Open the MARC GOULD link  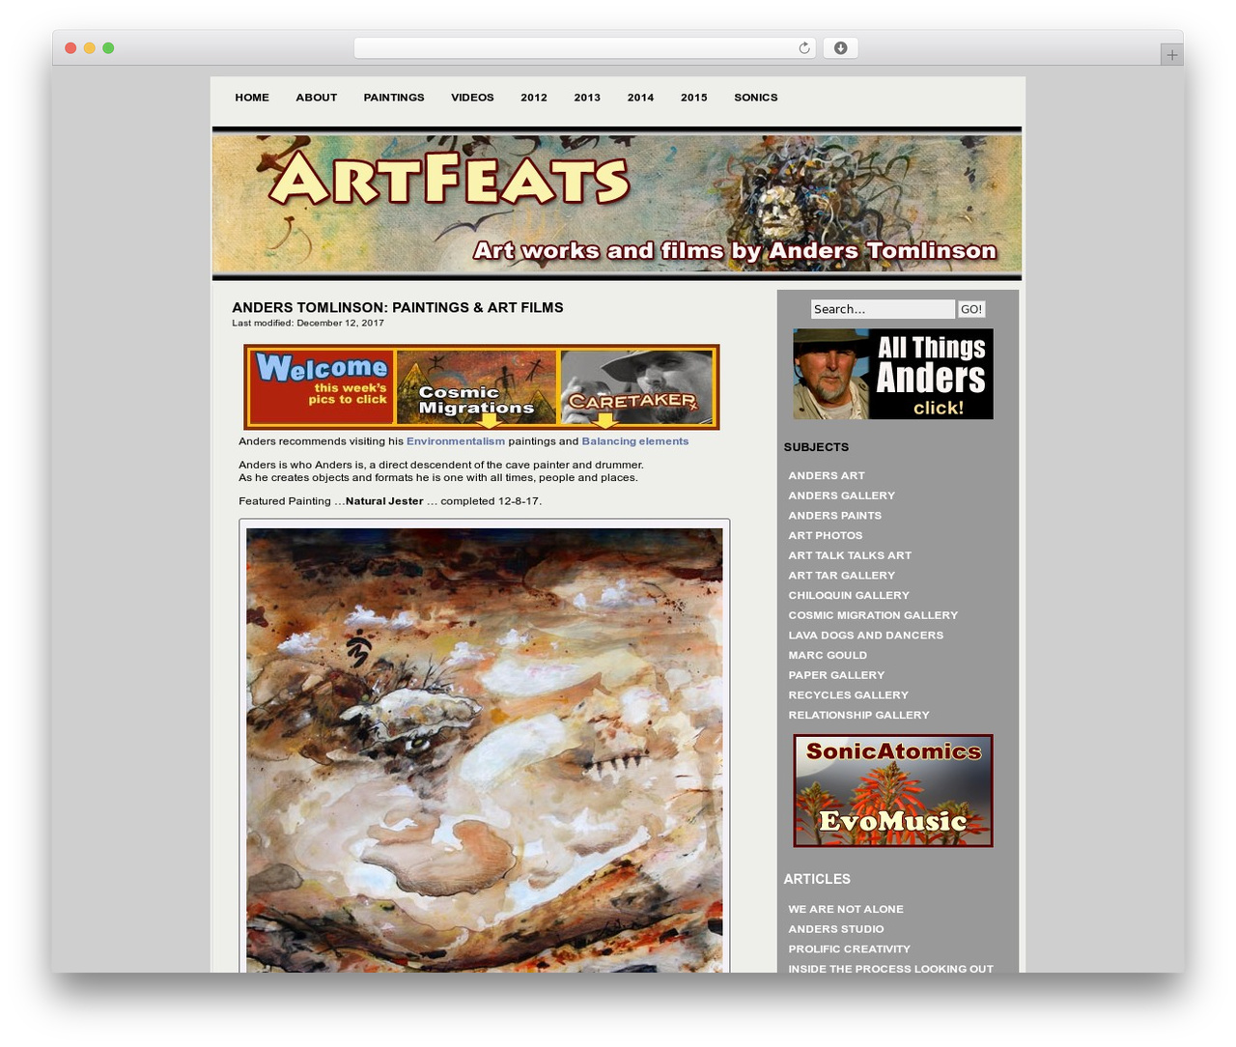[828, 655]
